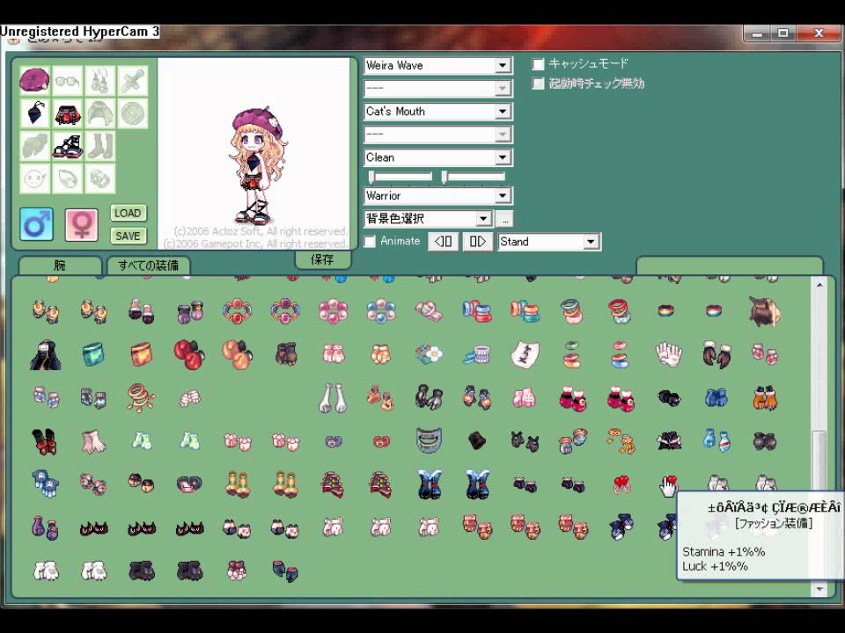Image resolution: width=845 pixels, height=633 pixels.
Task: Switch character to male
Action: 37,224
